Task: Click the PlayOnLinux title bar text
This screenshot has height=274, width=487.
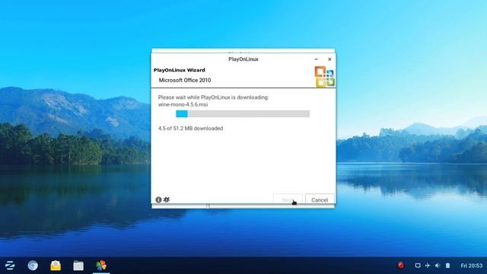Action: point(243,59)
